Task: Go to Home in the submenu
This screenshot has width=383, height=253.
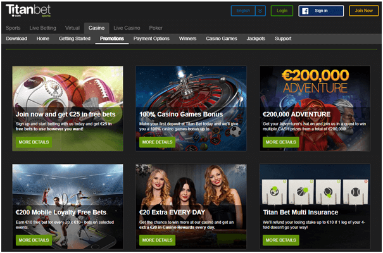Action: point(43,39)
